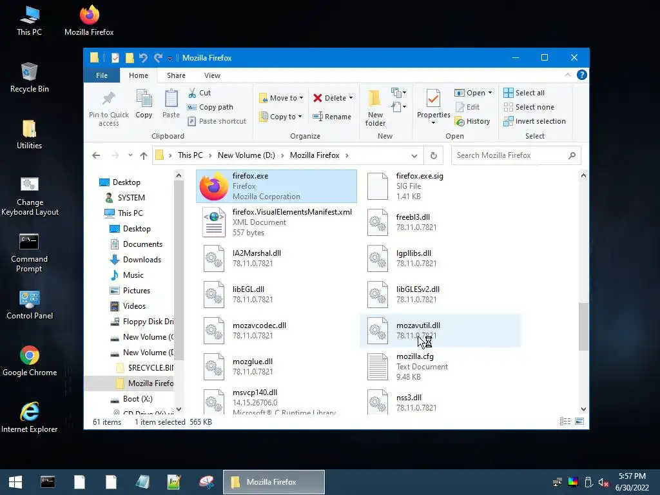Open the New item dropdown icon
The width and height of the screenshot is (660, 495).
click(398, 93)
